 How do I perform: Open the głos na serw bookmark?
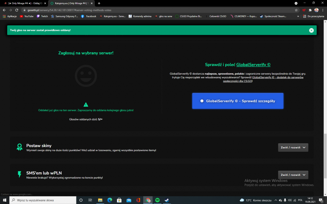tap(163, 16)
